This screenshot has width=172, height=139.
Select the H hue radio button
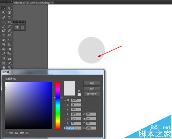(x=65, y=100)
